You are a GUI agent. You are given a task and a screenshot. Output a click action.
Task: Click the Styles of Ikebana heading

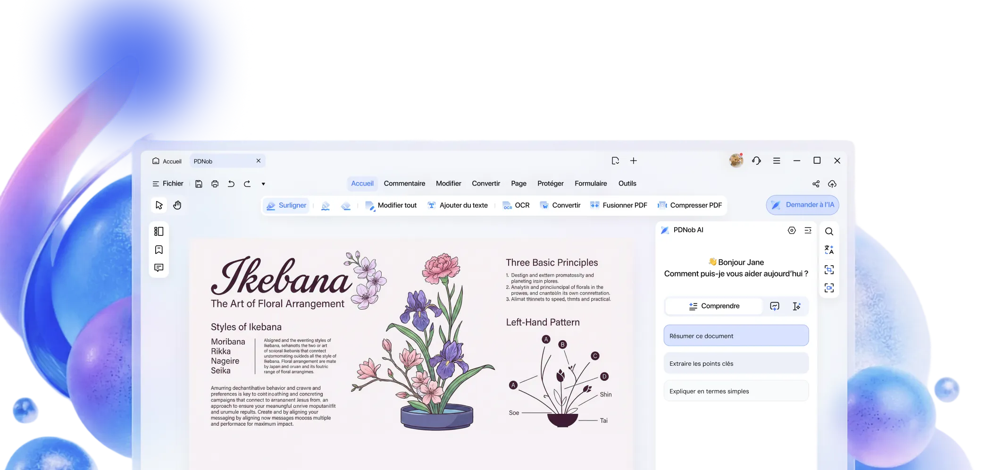coord(246,327)
